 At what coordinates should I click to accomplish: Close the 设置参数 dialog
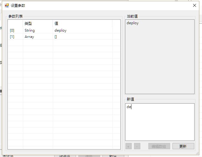(195, 5)
